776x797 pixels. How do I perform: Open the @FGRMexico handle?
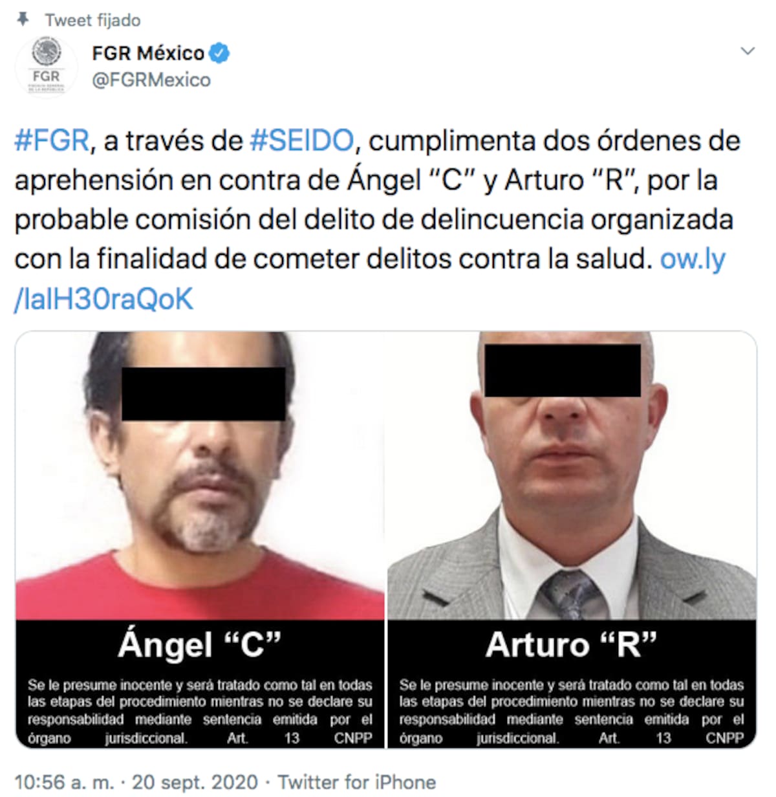coord(151,80)
